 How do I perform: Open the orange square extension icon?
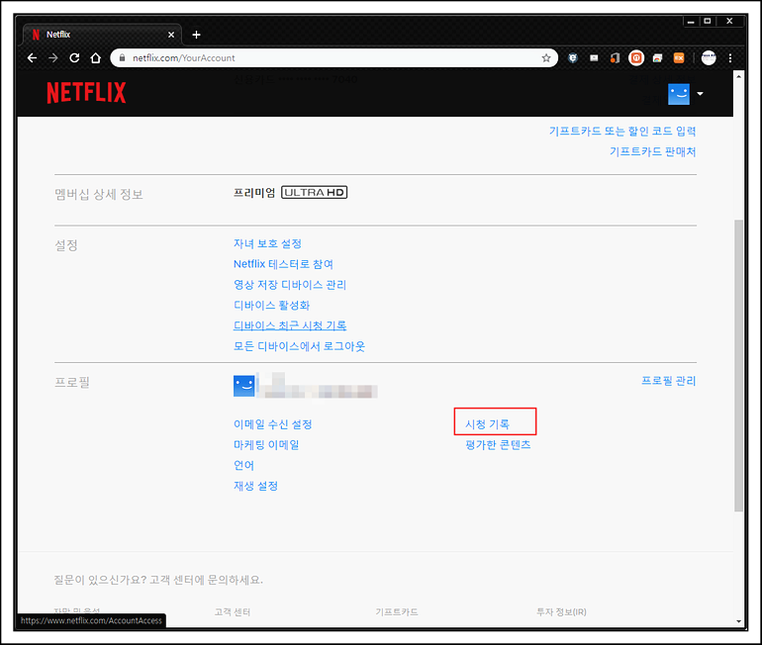(679, 57)
